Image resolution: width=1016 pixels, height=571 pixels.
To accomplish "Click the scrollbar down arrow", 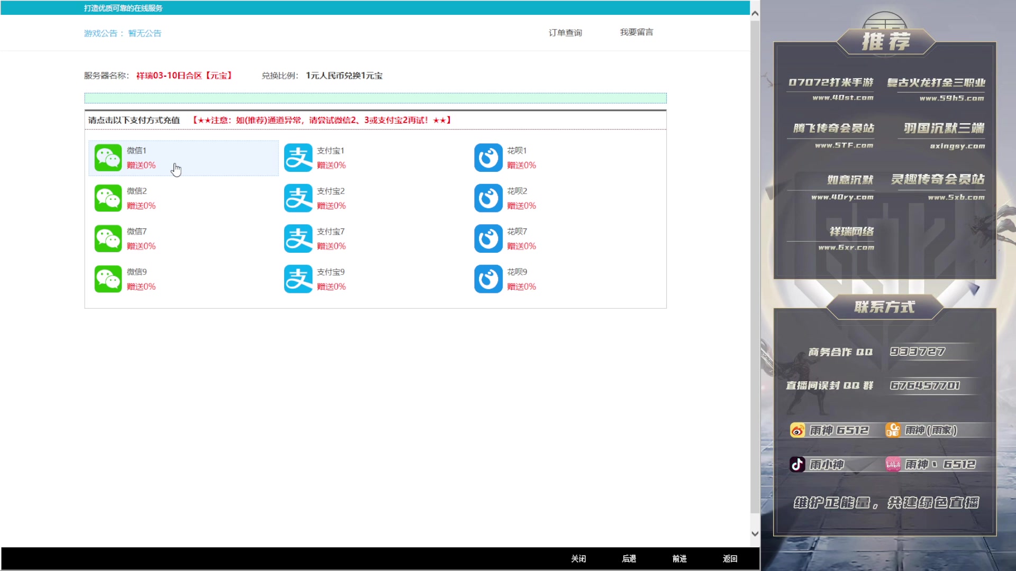I will [x=755, y=534].
